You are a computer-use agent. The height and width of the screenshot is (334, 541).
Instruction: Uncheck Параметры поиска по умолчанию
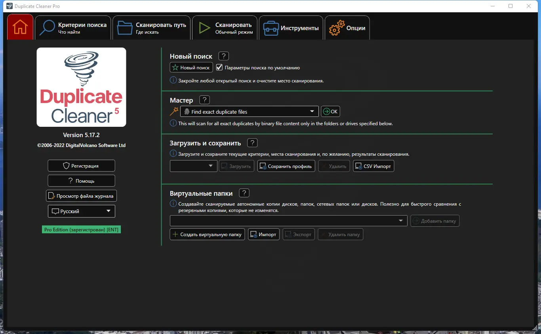tap(219, 67)
